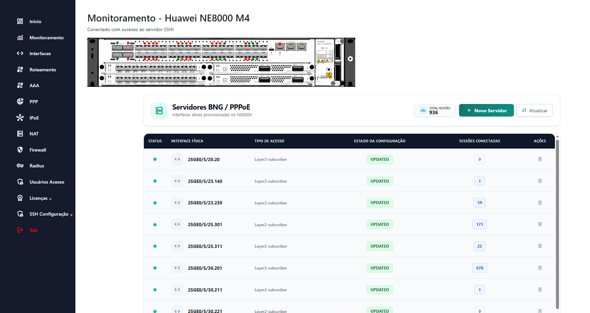Click session count 171 badge
The width and height of the screenshot is (590, 313).
click(480, 224)
